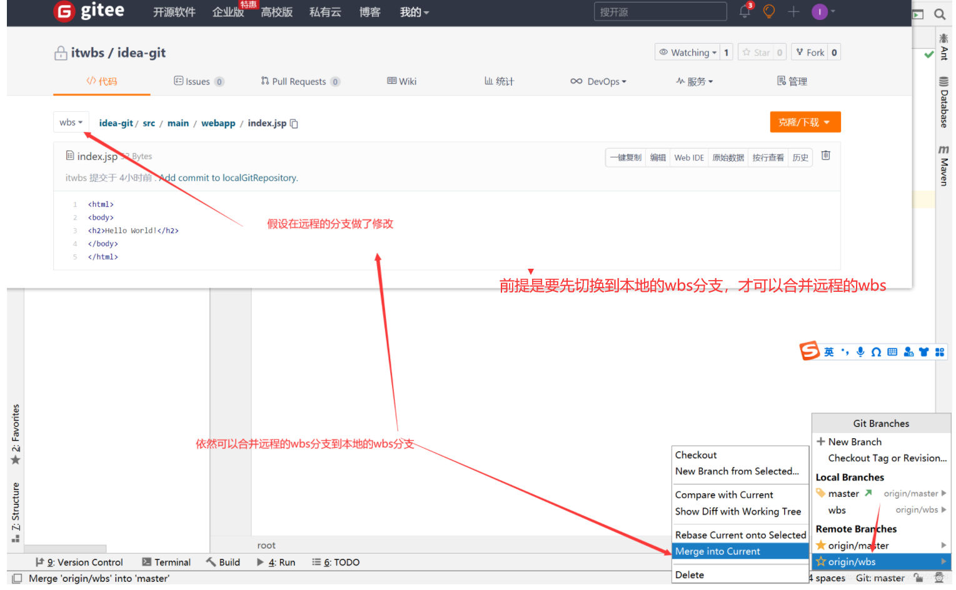
Task: Open the Pull Requests tab
Action: [300, 81]
